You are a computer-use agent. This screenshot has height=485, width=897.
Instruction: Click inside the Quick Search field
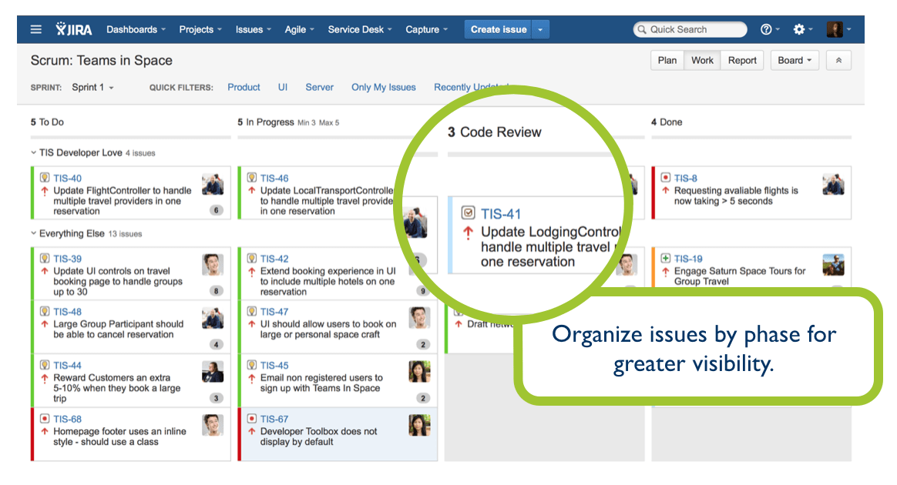point(690,28)
